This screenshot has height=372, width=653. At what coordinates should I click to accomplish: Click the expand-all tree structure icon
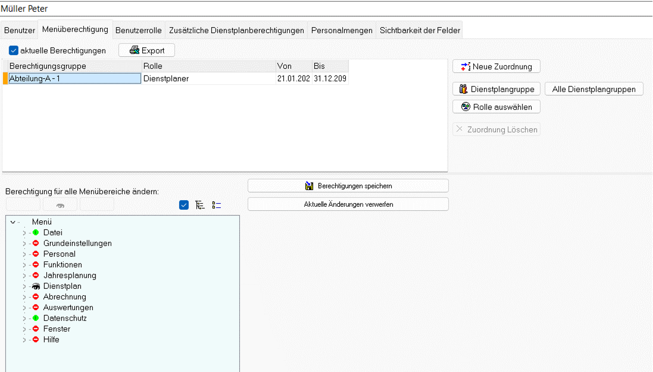[x=200, y=205]
